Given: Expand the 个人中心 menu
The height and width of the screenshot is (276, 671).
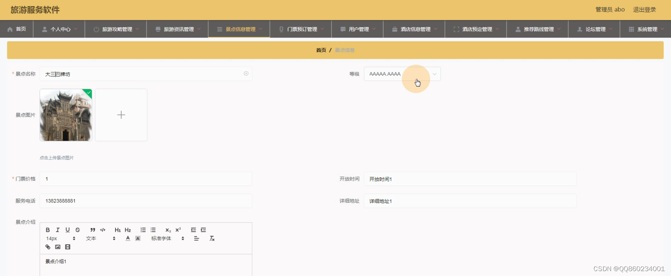Looking at the screenshot, I should point(60,29).
